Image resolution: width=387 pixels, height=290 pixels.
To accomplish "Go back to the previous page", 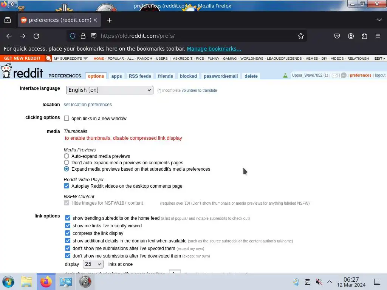I will coord(9,36).
